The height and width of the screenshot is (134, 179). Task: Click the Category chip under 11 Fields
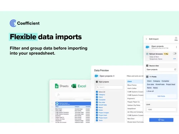(x=156, y=81)
